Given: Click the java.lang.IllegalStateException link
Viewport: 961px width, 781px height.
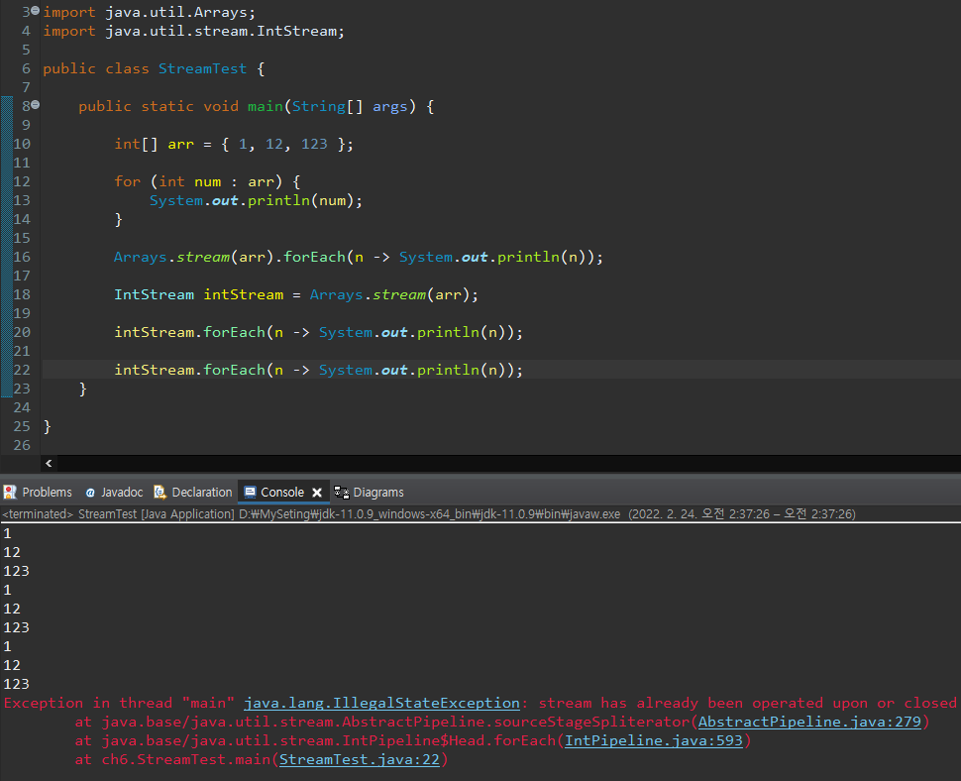Looking at the screenshot, I should click(x=382, y=703).
